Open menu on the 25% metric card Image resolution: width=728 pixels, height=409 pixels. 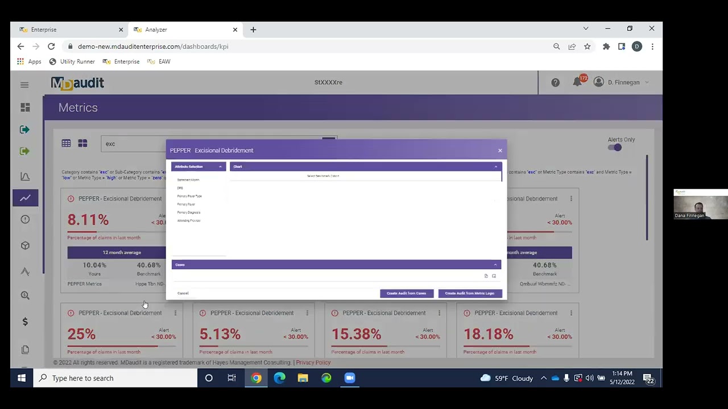pos(175,313)
